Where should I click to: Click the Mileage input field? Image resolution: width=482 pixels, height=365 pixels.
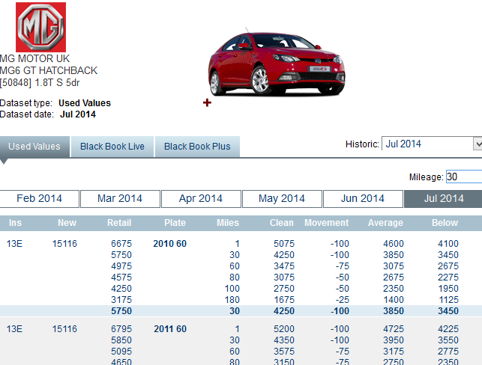point(464,177)
